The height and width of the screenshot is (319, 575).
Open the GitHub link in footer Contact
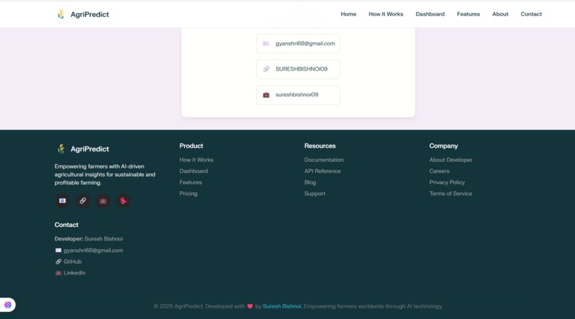pos(73,262)
